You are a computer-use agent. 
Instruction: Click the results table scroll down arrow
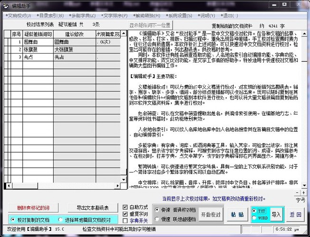pyautogui.click(x=123, y=179)
